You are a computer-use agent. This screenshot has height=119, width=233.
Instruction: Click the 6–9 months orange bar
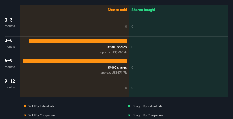75,61
